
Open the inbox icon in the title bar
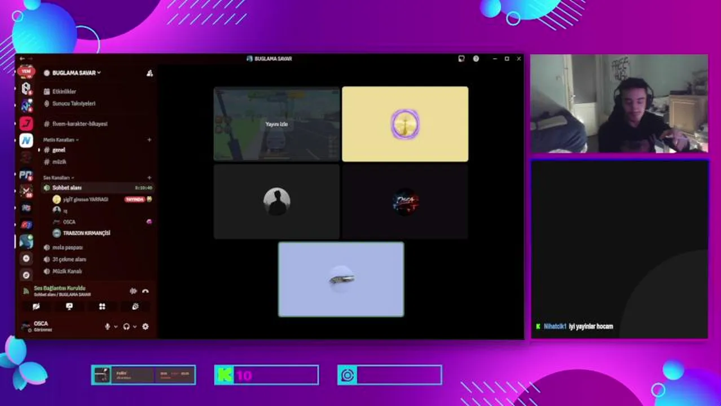pyautogui.click(x=461, y=59)
